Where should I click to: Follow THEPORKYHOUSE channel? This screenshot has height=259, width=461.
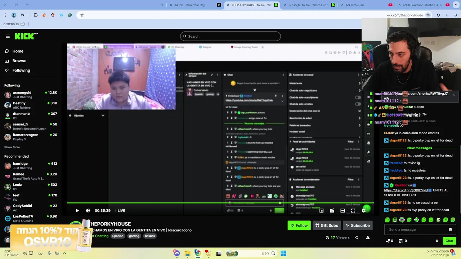tap(299, 226)
